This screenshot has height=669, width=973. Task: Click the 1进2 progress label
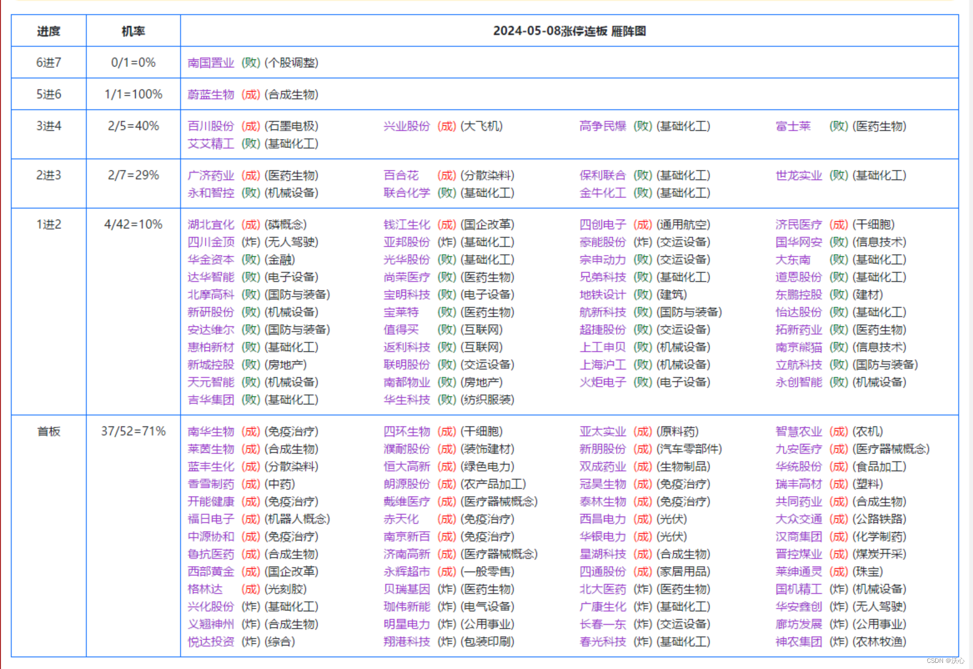pos(49,225)
